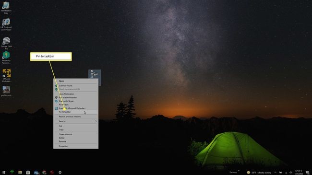Select the Google Earth Pro desktop icon
This screenshot has height=175, width=312.
pyautogui.click(x=6, y=43)
